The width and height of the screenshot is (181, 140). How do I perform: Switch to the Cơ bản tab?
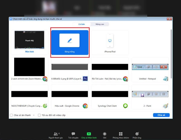[x=82, y=24]
